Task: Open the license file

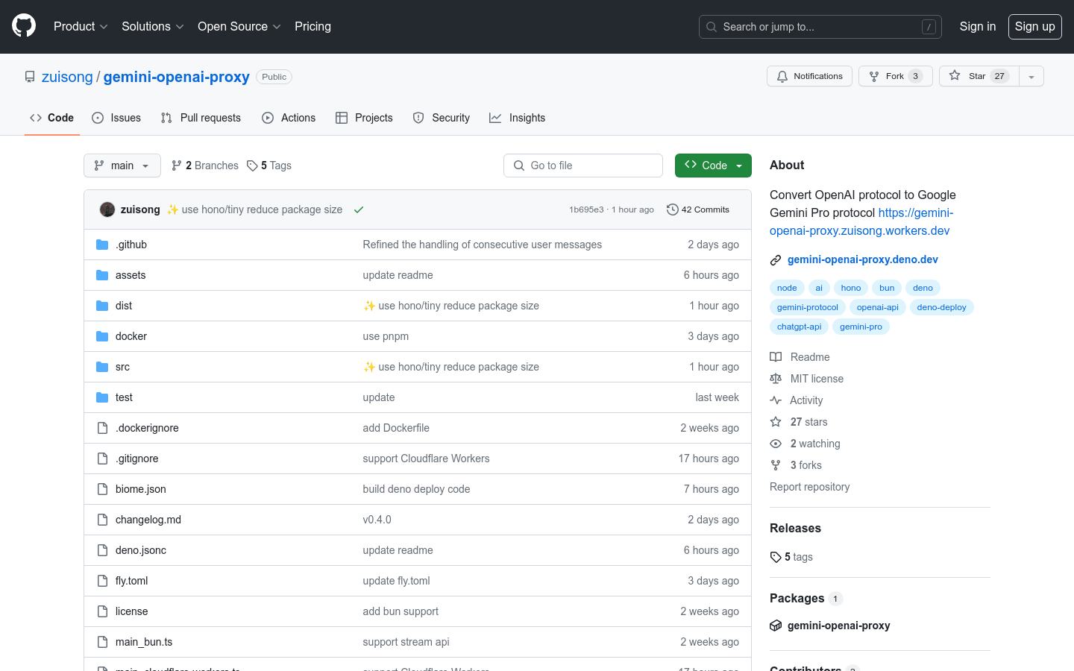Action: point(132,611)
